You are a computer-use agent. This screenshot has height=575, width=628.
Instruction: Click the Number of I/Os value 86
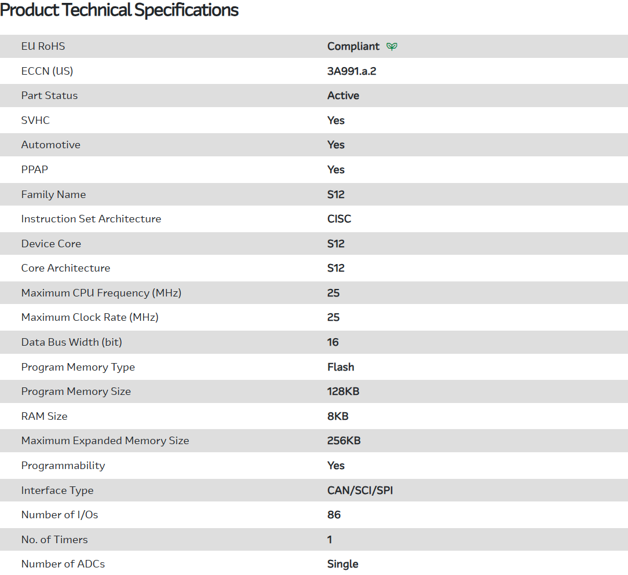click(x=334, y=515)
